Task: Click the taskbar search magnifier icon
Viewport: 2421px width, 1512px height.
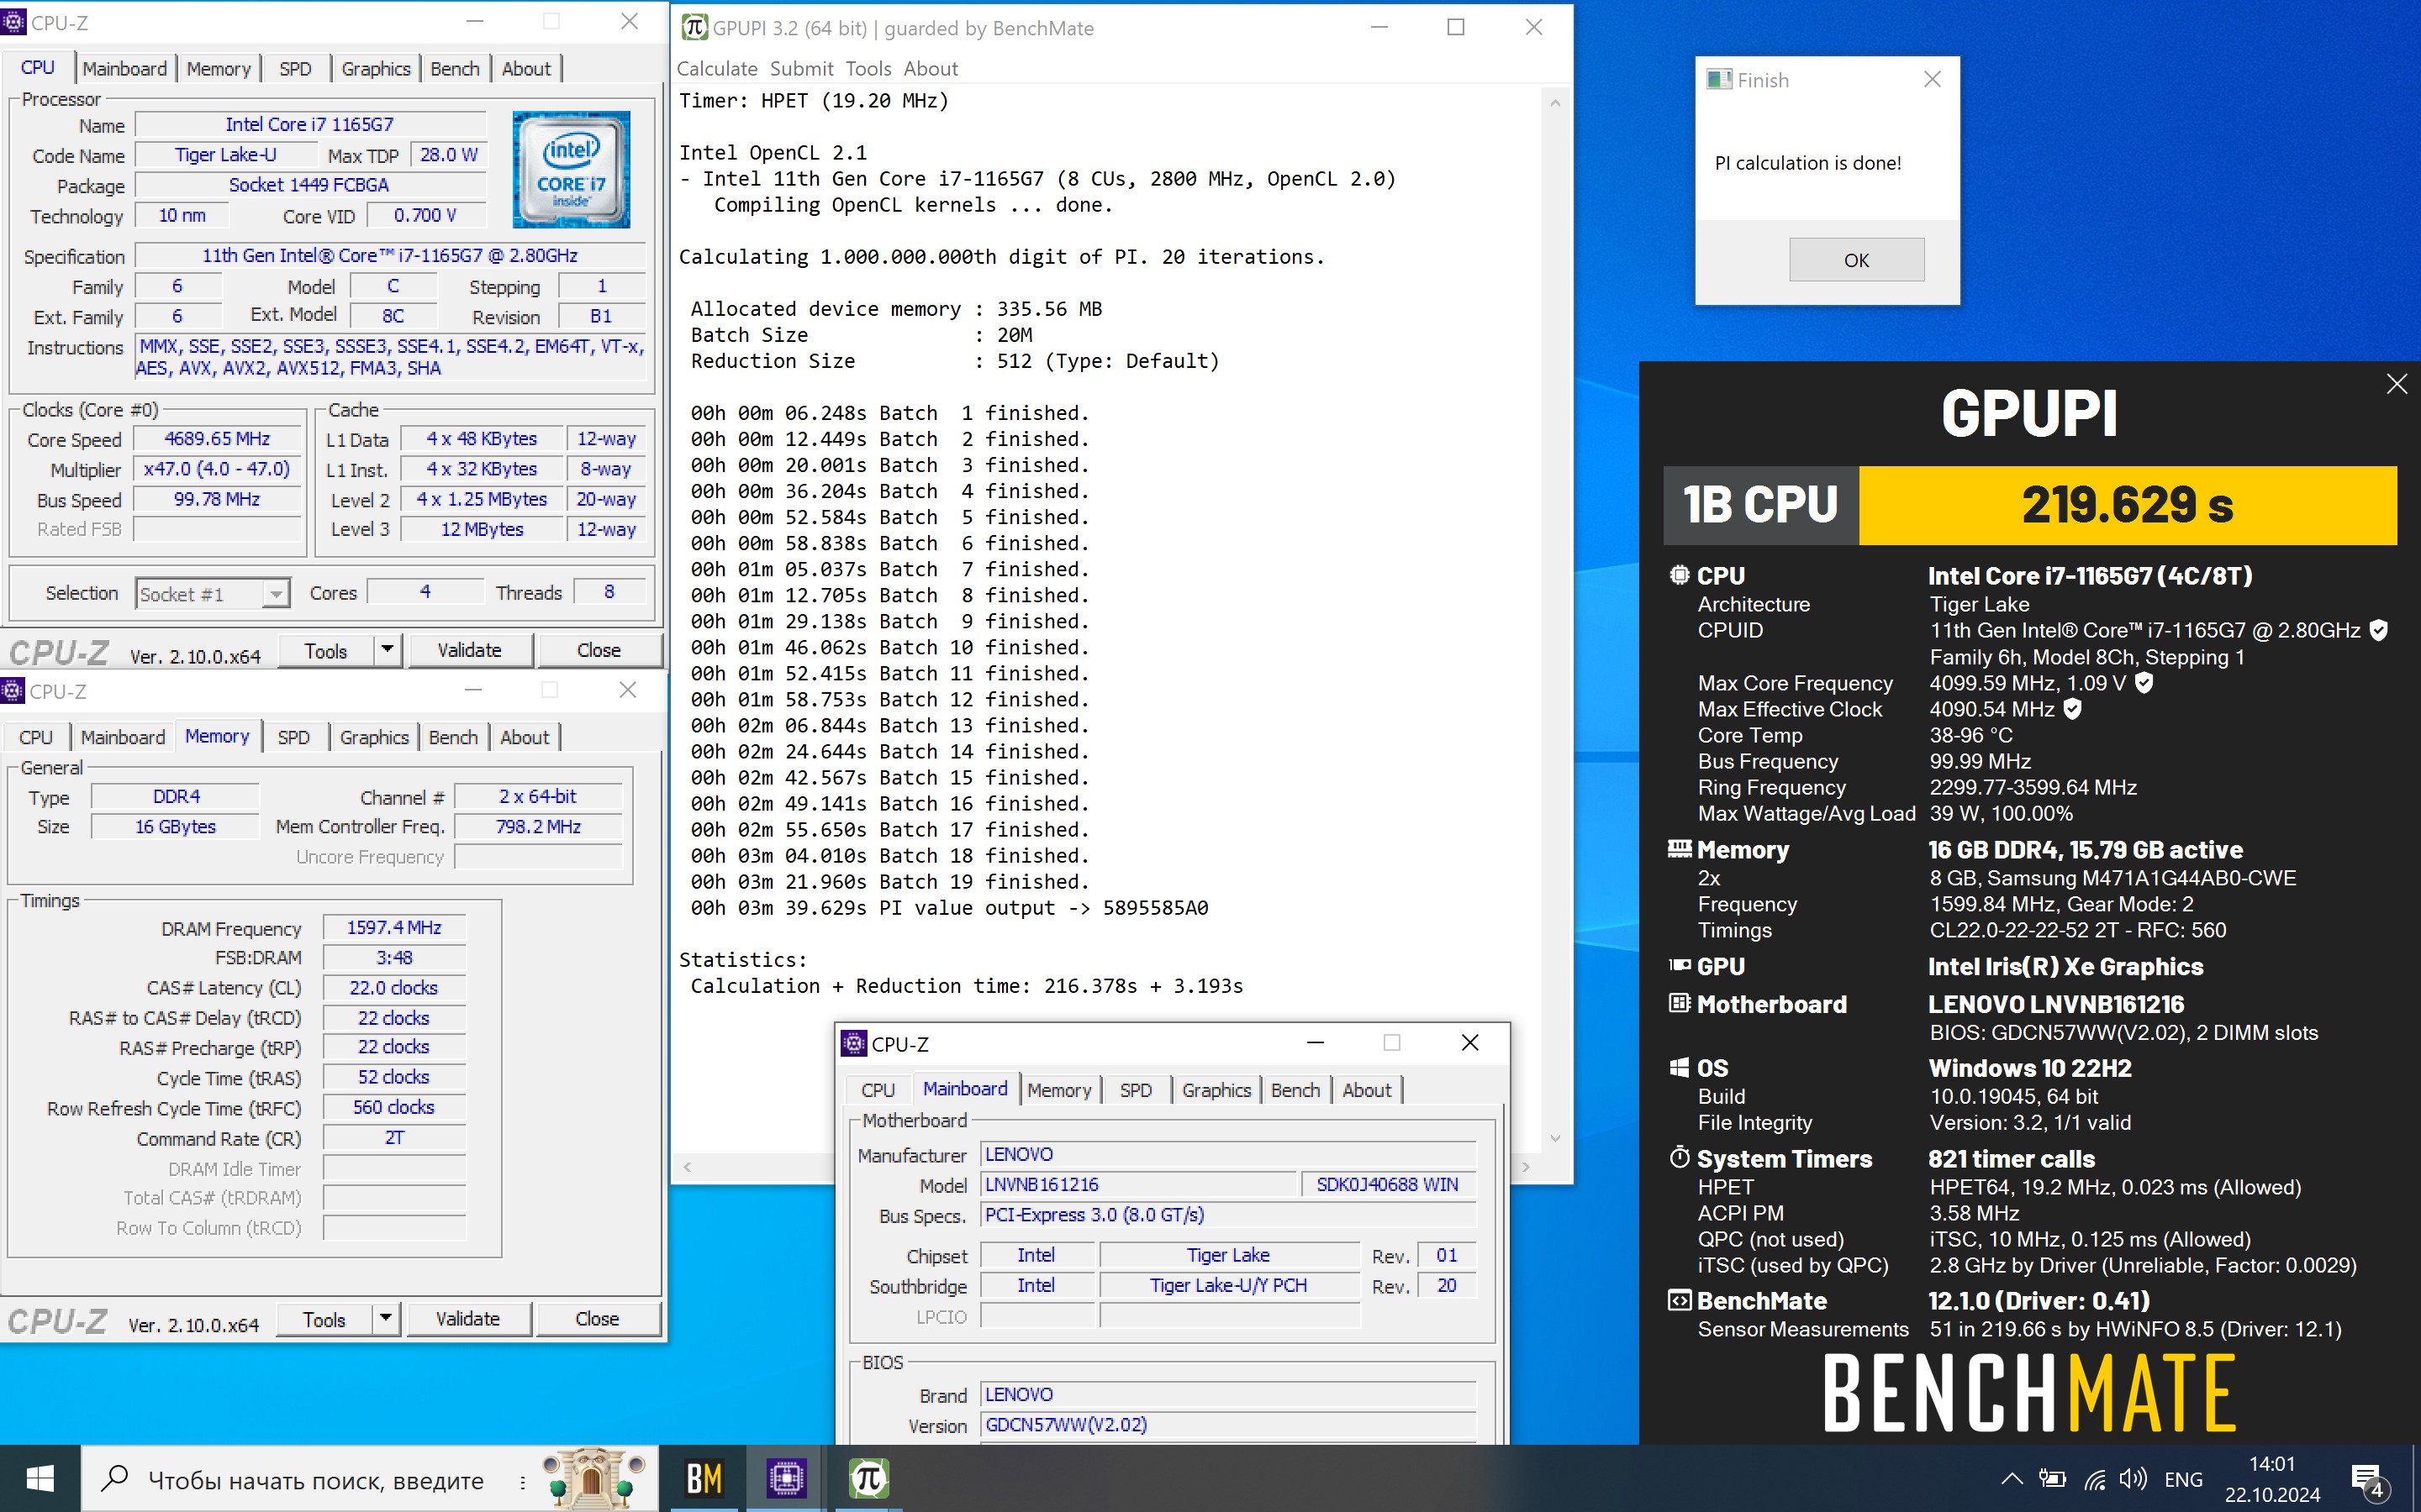Action: tap(115, 1478)
